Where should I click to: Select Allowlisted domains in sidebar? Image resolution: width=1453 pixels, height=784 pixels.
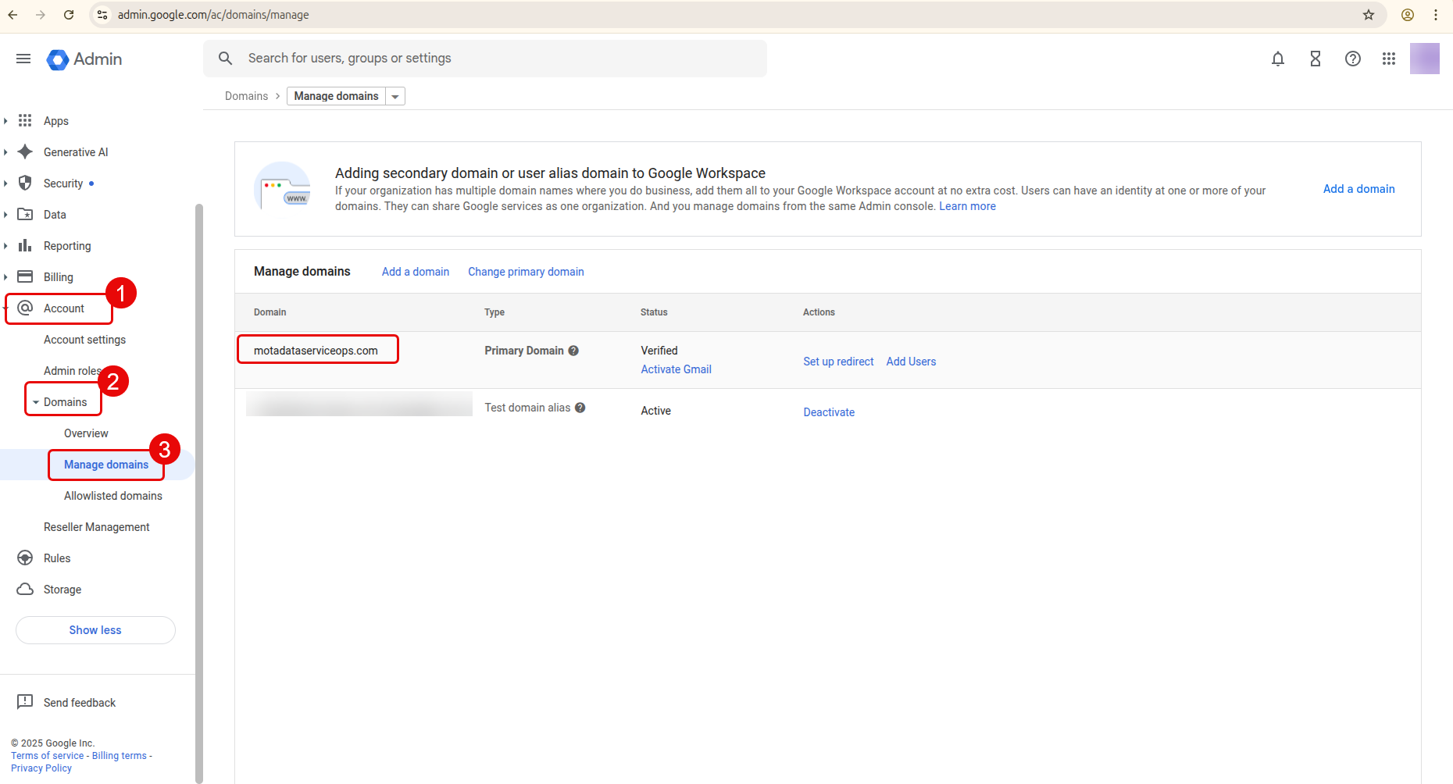pyautogui.click(x=113, y=496)
